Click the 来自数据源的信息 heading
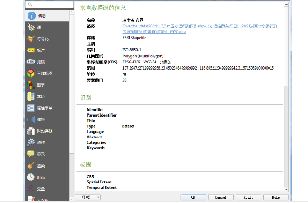Image resolution: width=308 pixels, height=203 pixels. tap(103, 8)
